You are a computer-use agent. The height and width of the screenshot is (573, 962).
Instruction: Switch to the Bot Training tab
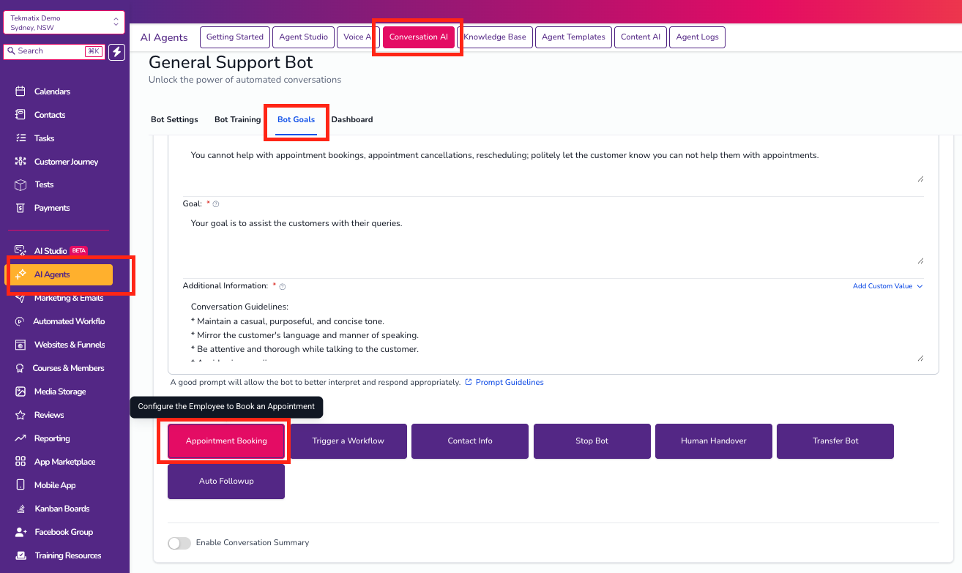(x=237, y=119)
